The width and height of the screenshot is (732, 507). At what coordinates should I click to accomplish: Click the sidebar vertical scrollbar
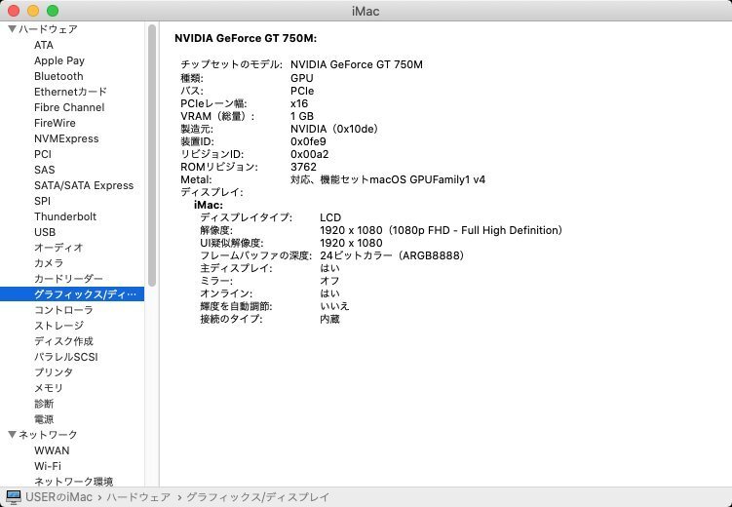coord(152,156)
